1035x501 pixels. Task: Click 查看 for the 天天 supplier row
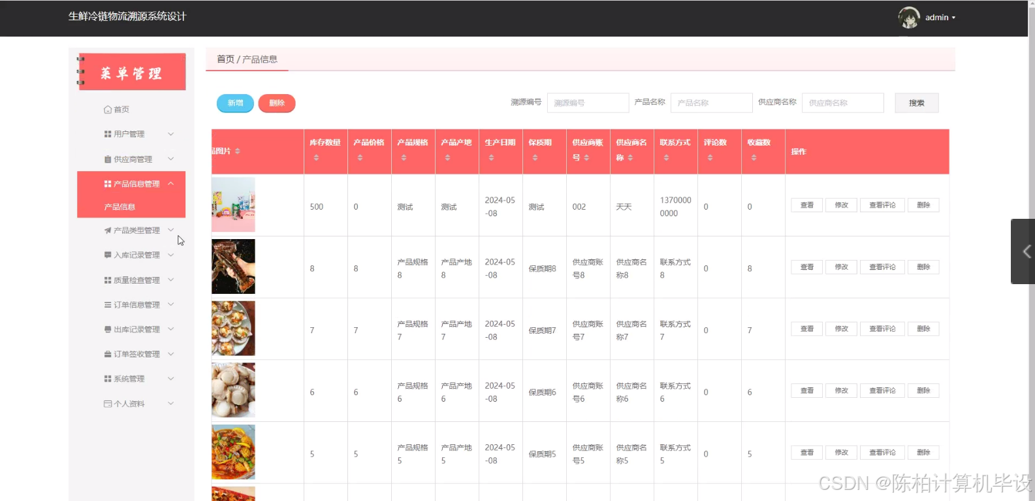click(x=807, y=205)
